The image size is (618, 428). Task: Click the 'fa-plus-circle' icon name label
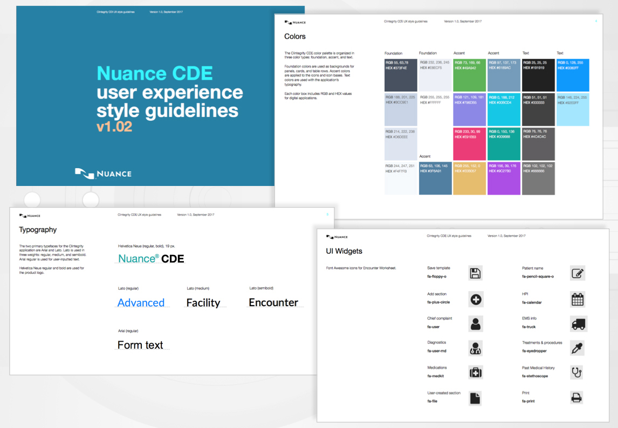point(438,302)
